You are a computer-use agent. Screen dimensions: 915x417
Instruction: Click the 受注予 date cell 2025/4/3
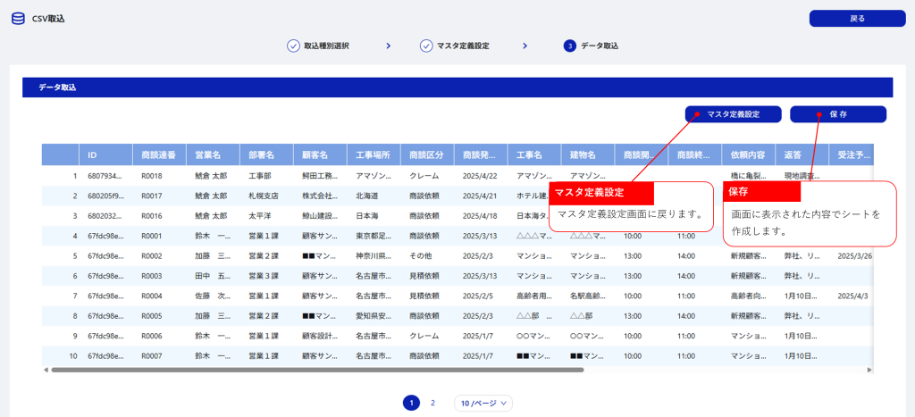(x=852, y=296)
